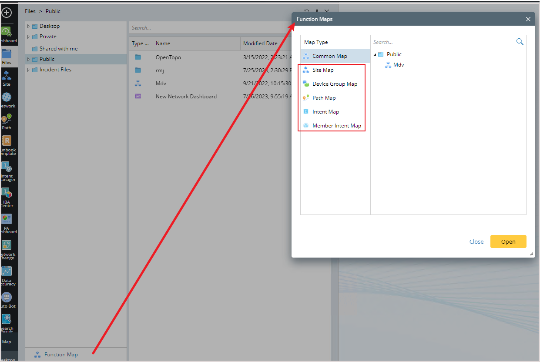Click the Open button in dialog
This screenshot has height=362, width=540.
[508, 241]
